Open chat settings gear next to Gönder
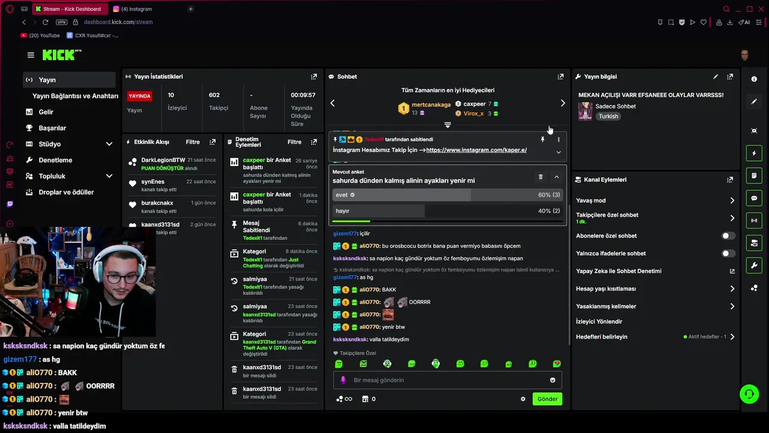The image size is (769, 433). click(x=523, y=399)
